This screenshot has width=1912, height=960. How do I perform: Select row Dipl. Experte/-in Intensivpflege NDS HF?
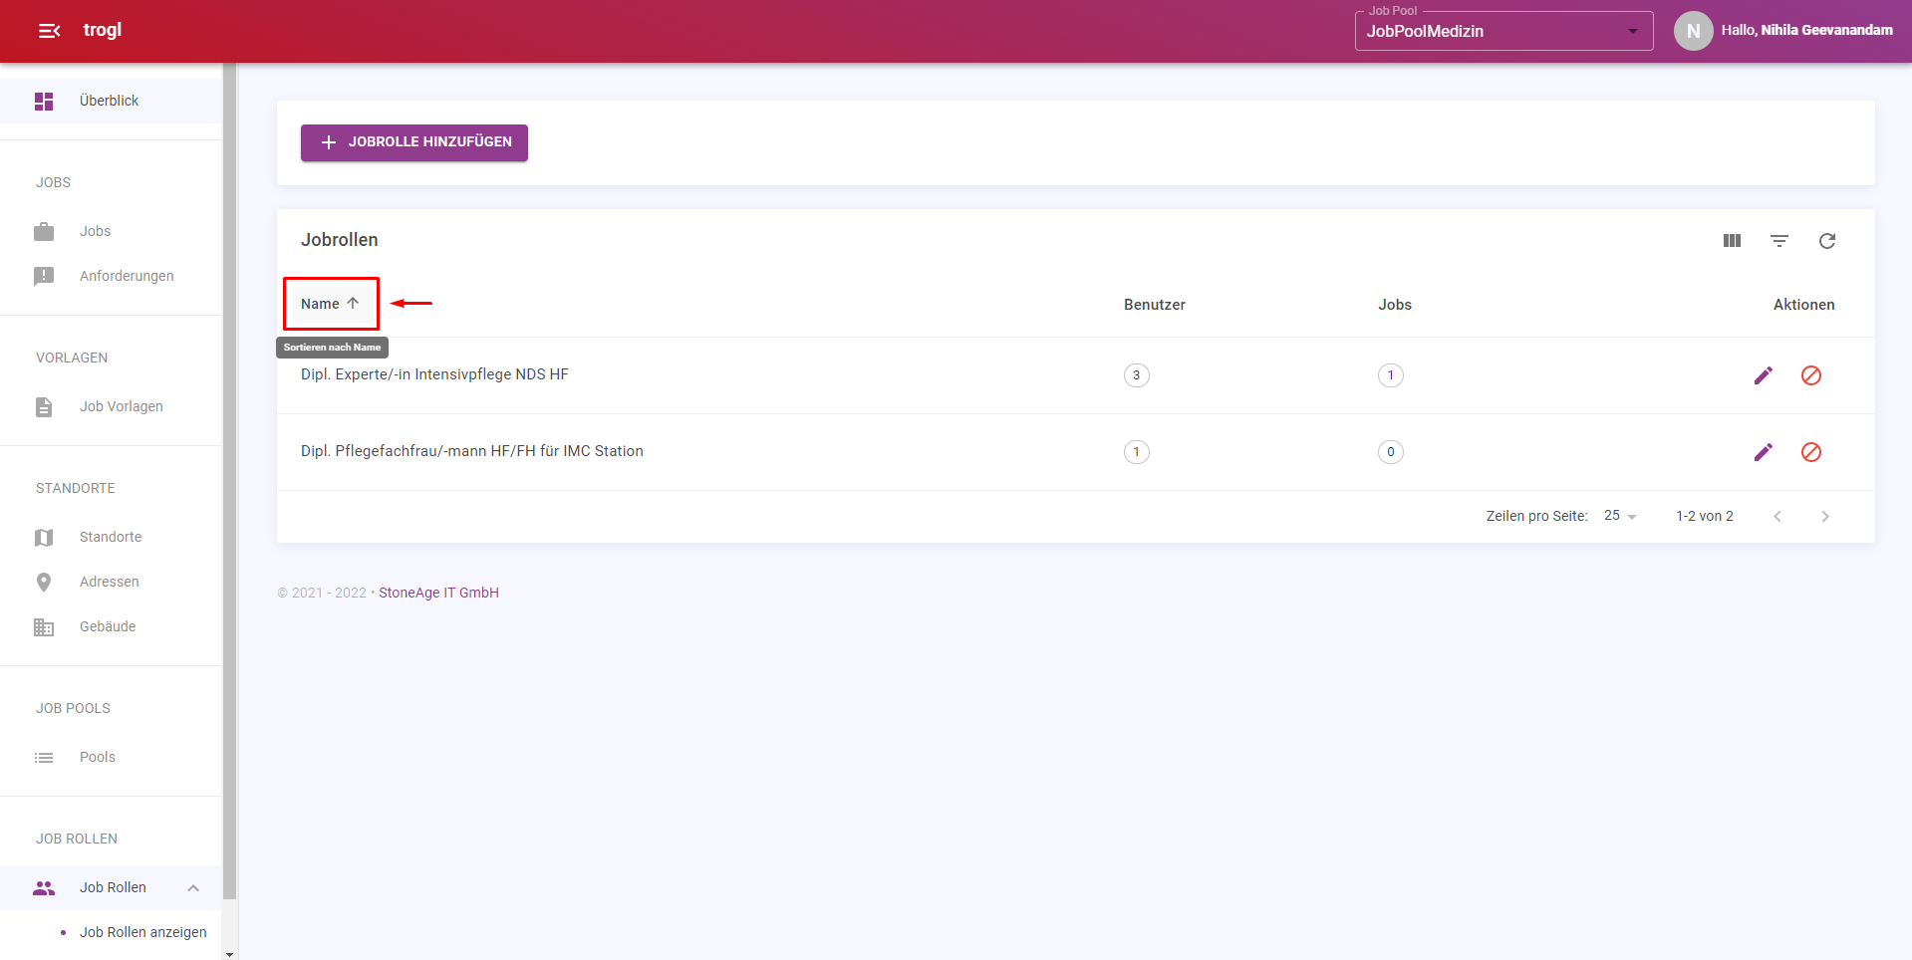[1076, 375]
